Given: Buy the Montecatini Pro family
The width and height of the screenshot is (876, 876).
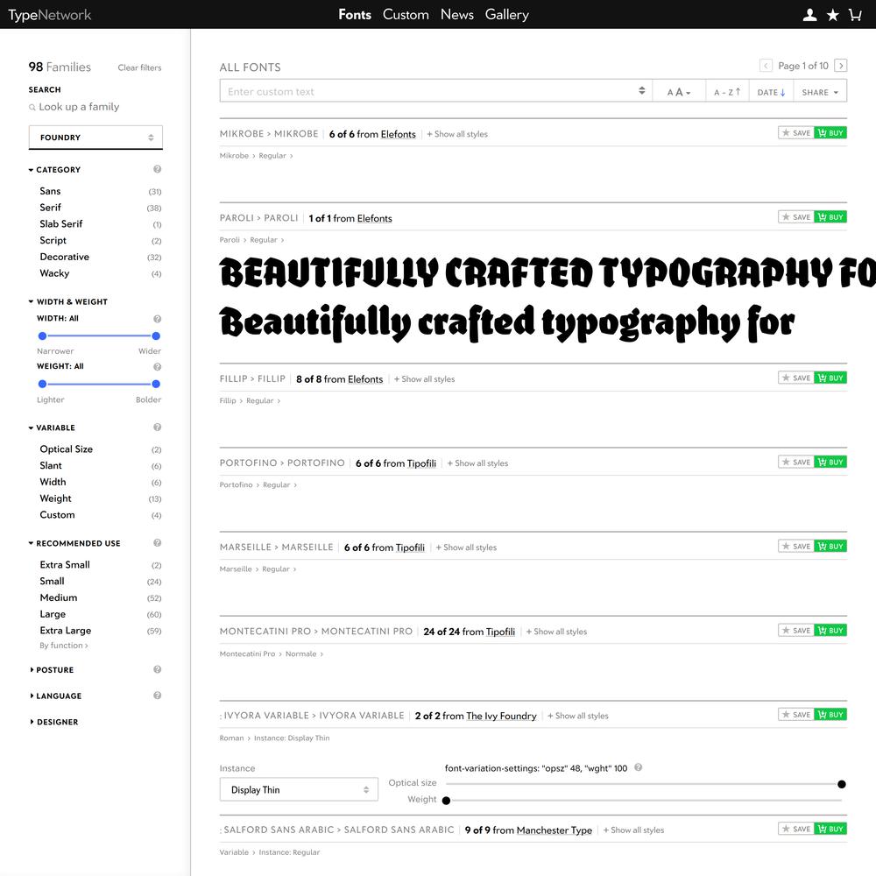Looking at the screenshot, I should pos(830,630).
